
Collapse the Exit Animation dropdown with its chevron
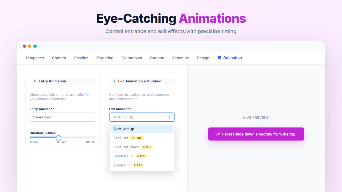click(x=169, y=117)
